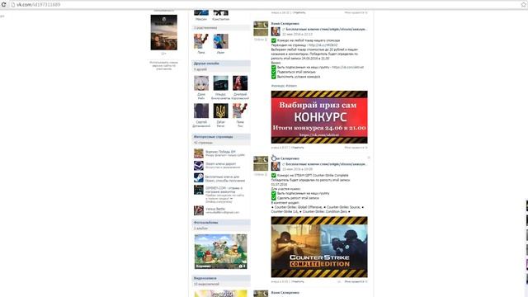This screenshot has height=297, width=528.
Task: Open the Фотоальбомы section header
Action: click(221, 223)
